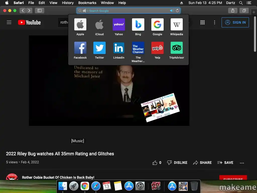This screenshot has height=193, width=257.
Task: Open Notes from the Dock
Action: click(118, 186)
